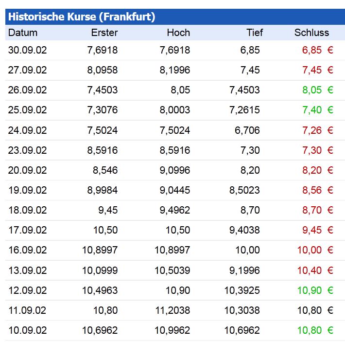Click the Datum column header
The image size is (345, 342).
coord(23,33)
